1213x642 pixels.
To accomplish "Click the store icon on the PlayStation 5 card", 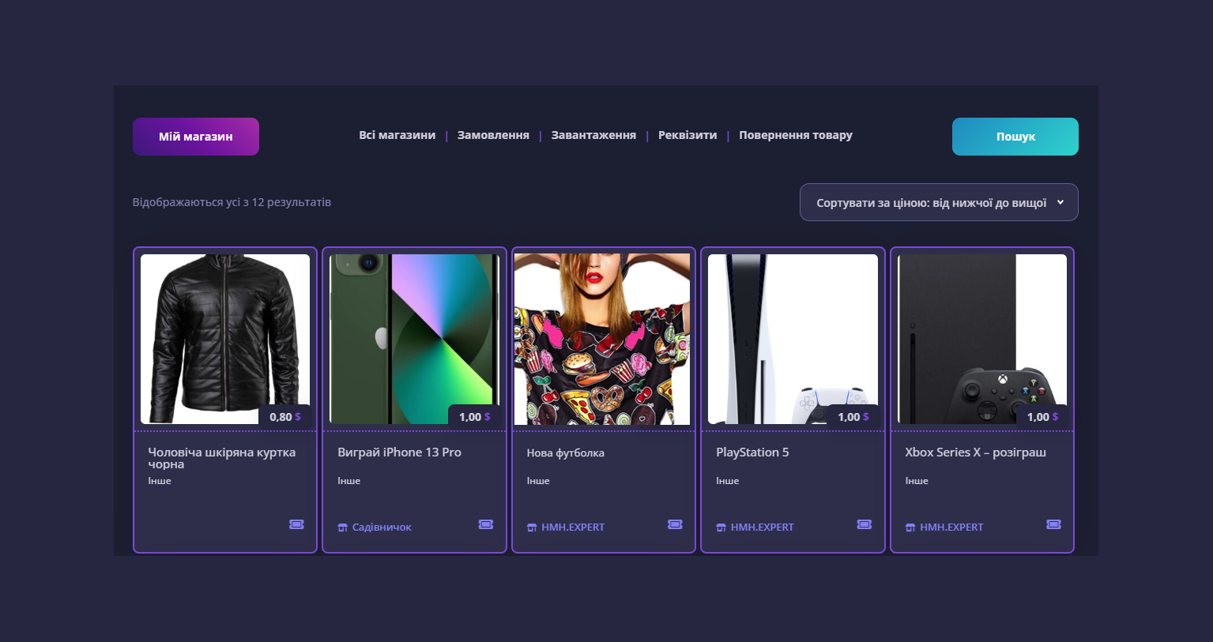I will point(721,527).
